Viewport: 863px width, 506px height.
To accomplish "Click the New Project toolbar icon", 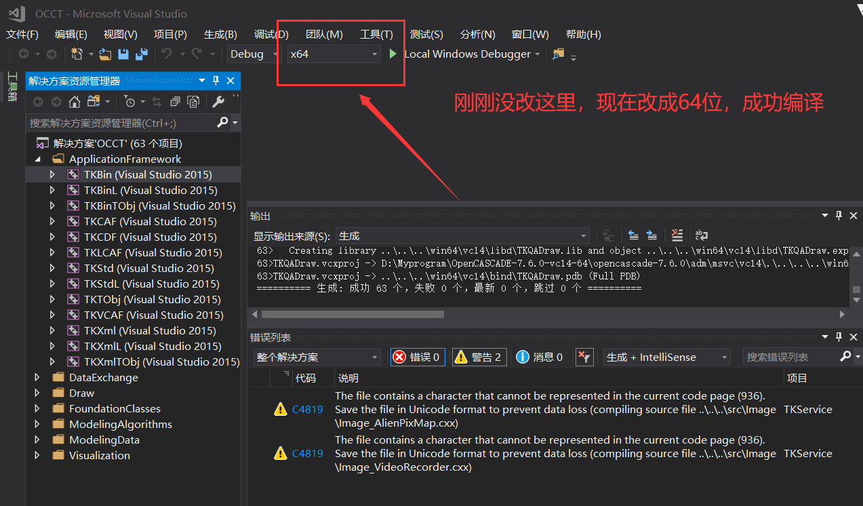I will (x=77, y=54).
